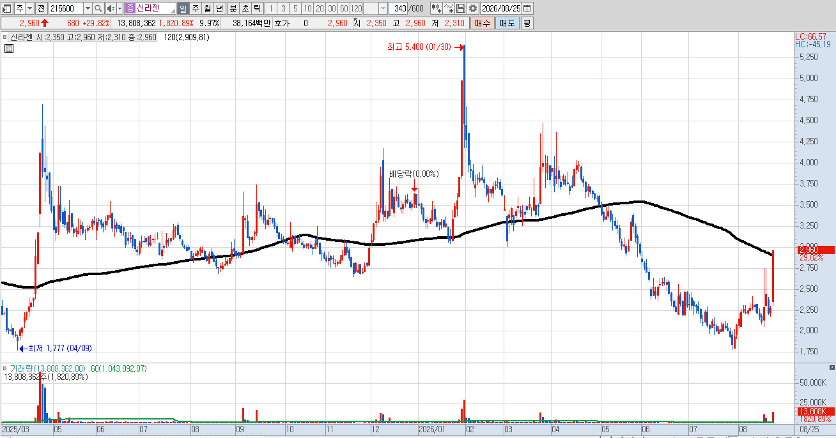The width and height of the screenshot is (836, 438).
Task: Choose interval preset 5
Action: point(295,8)
